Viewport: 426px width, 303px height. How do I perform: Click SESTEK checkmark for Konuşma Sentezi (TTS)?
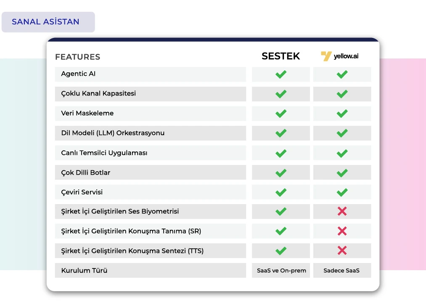pos(281,251)
